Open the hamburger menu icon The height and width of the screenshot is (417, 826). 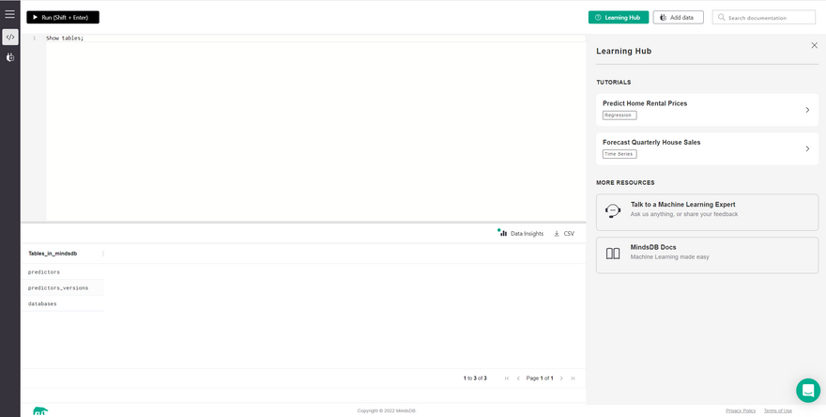point(9,14)
